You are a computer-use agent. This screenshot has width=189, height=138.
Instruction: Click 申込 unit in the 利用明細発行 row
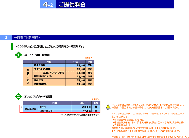(90, 84)
